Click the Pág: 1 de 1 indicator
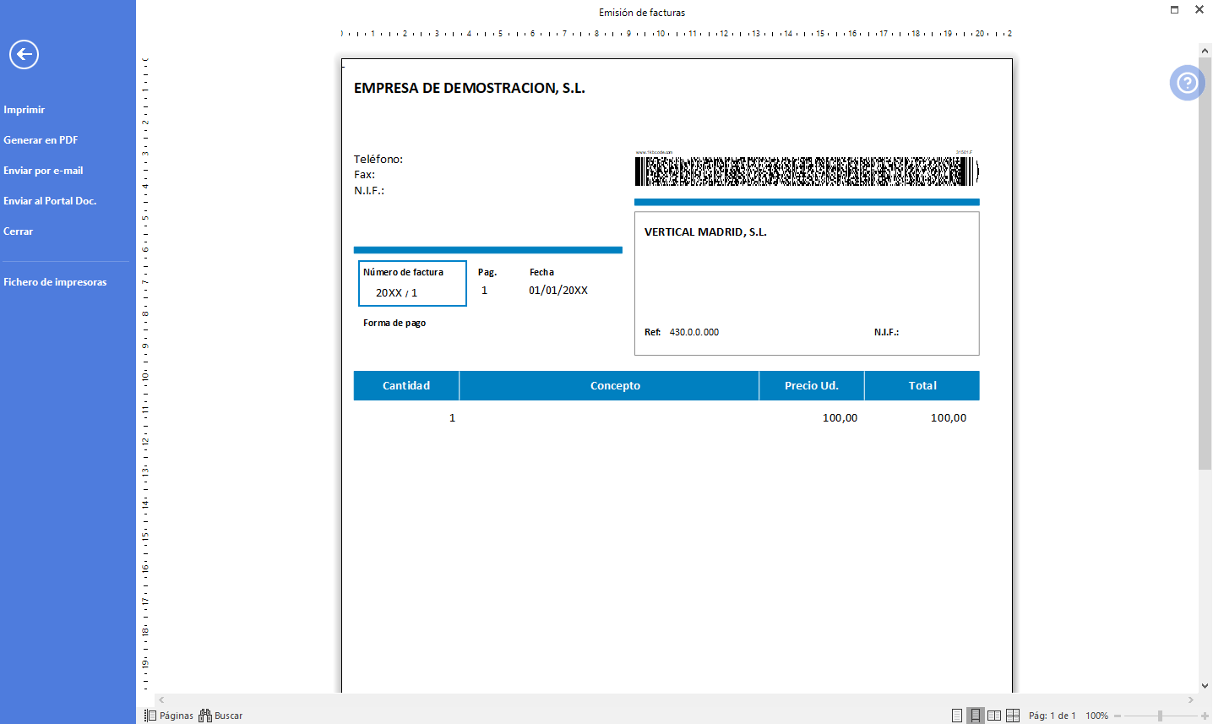 (x=1053, y=716)
